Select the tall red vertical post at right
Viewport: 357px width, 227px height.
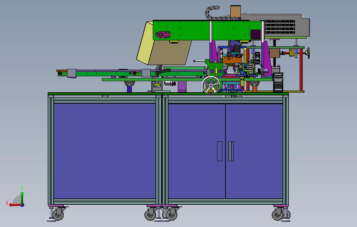coord(301,70)
